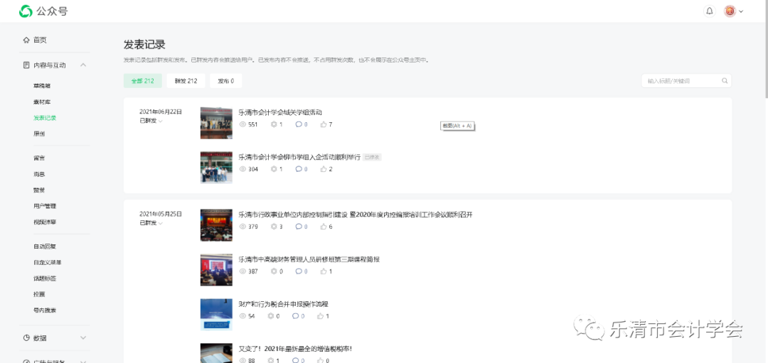Viewport: 768px width, 363px height.
Task: Click the 首页 home icon
Action: pyautogui.click(x=26, y=40)
